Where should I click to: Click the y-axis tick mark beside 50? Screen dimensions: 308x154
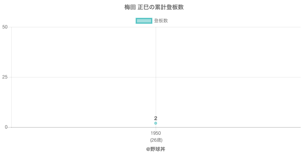pyautogui.click(x=10, y=27)
